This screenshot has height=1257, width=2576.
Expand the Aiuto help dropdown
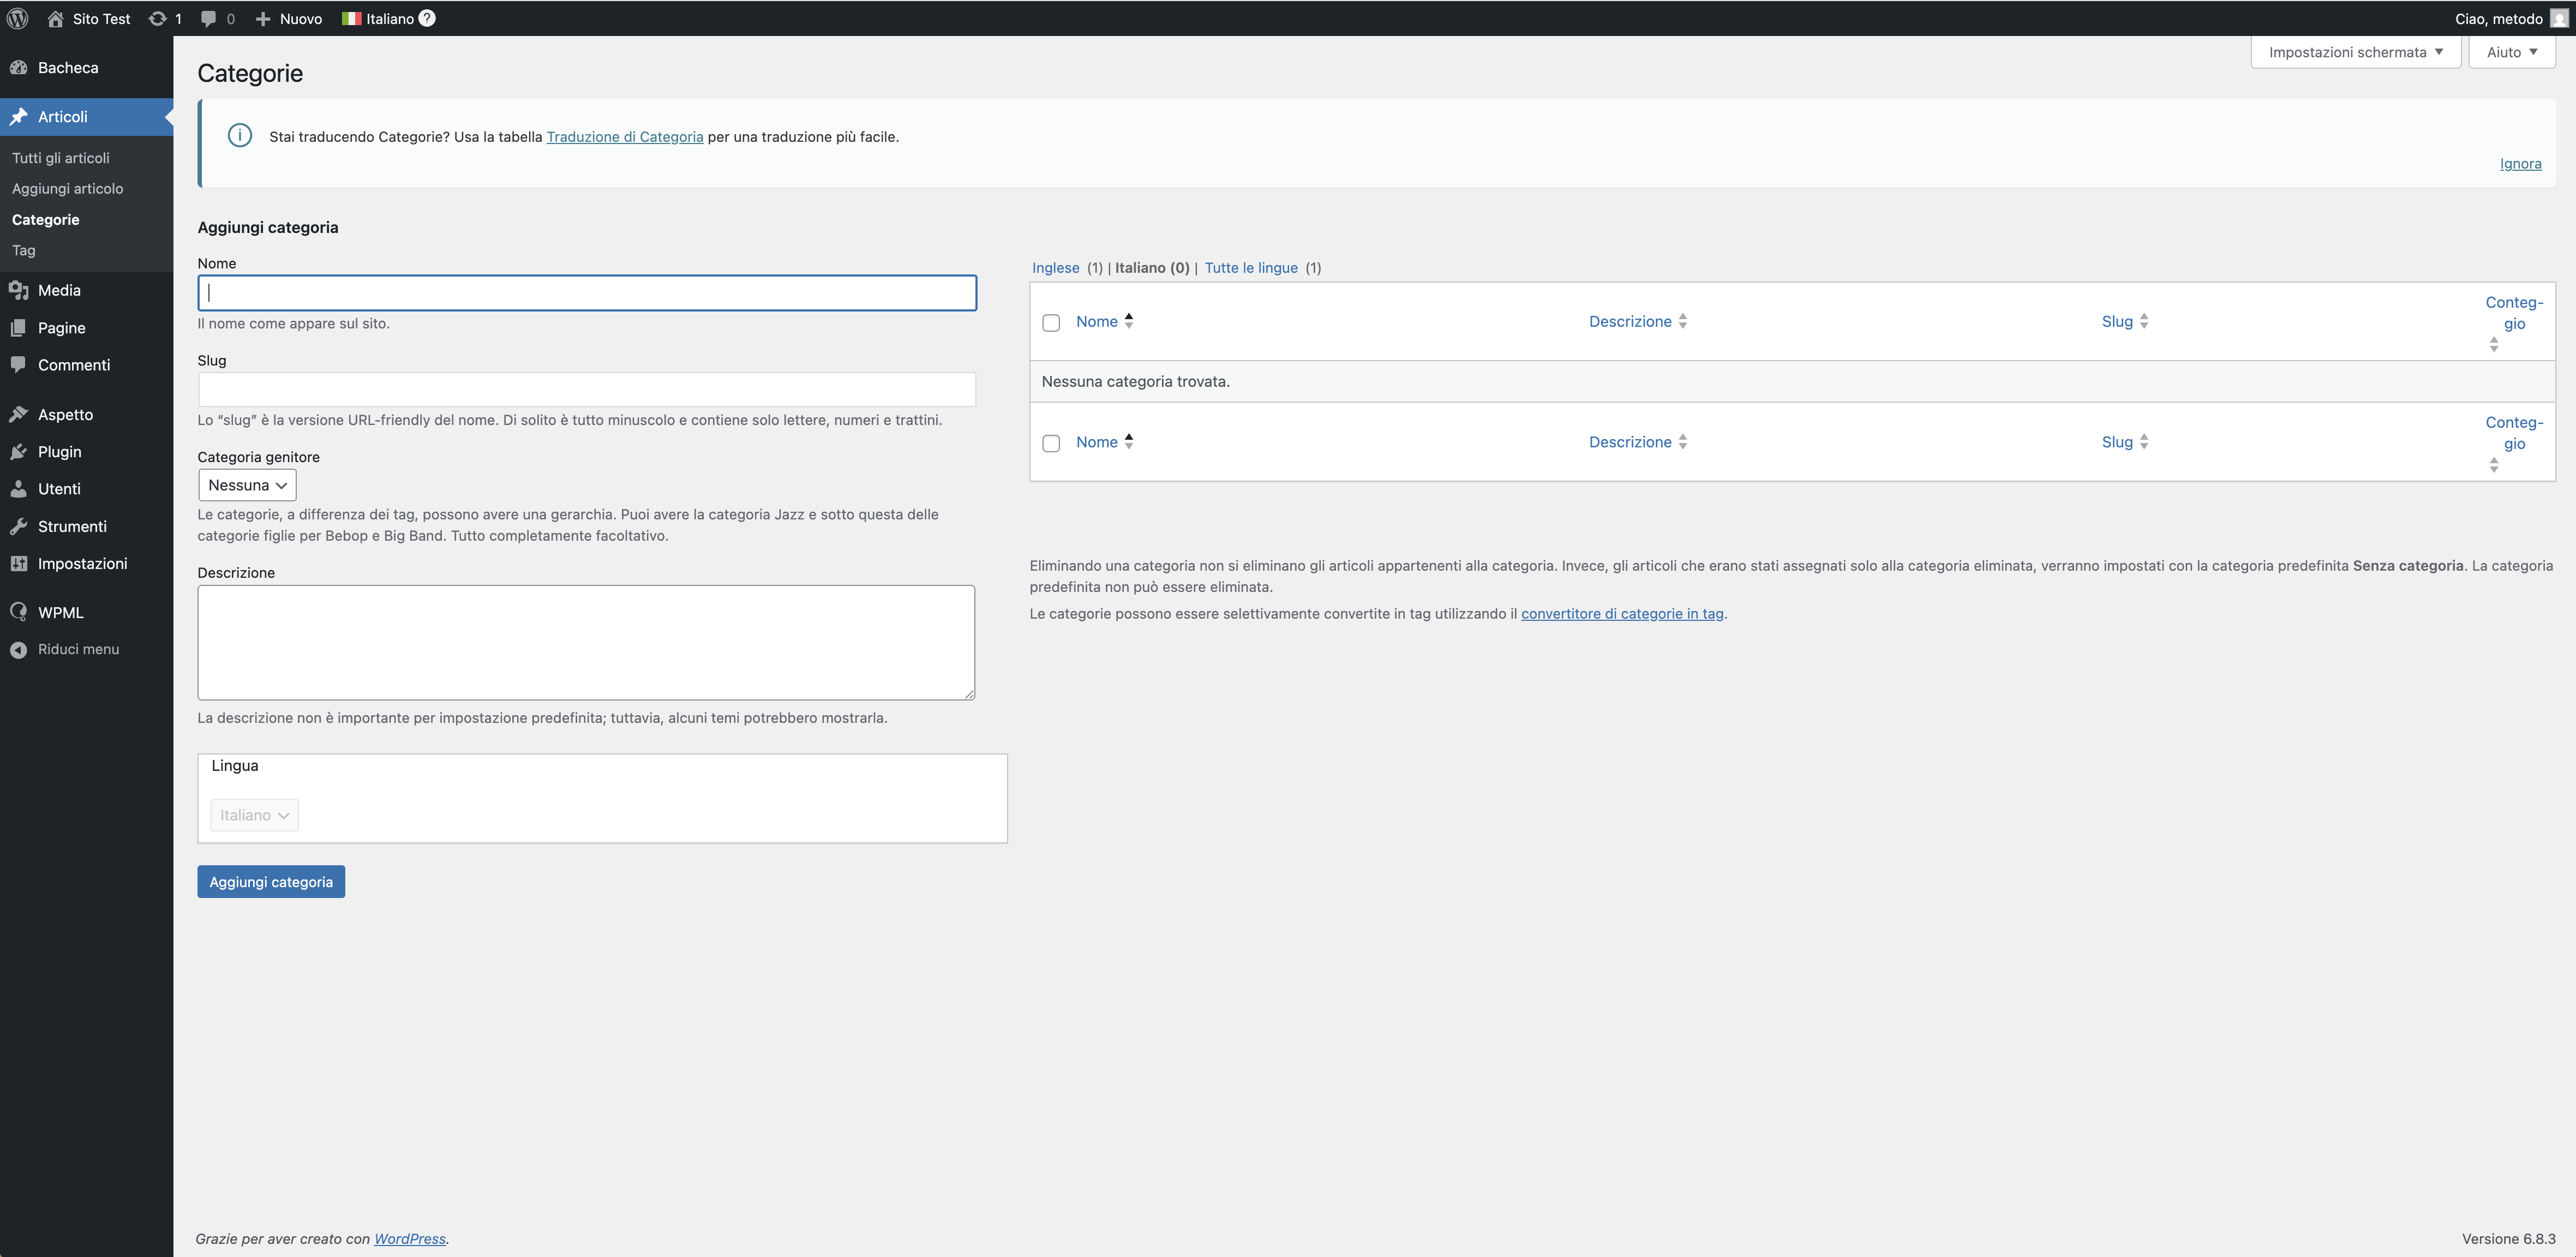coord(2511,52)
